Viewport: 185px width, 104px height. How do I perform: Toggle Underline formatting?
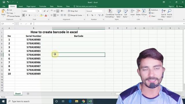coord(29,15)
